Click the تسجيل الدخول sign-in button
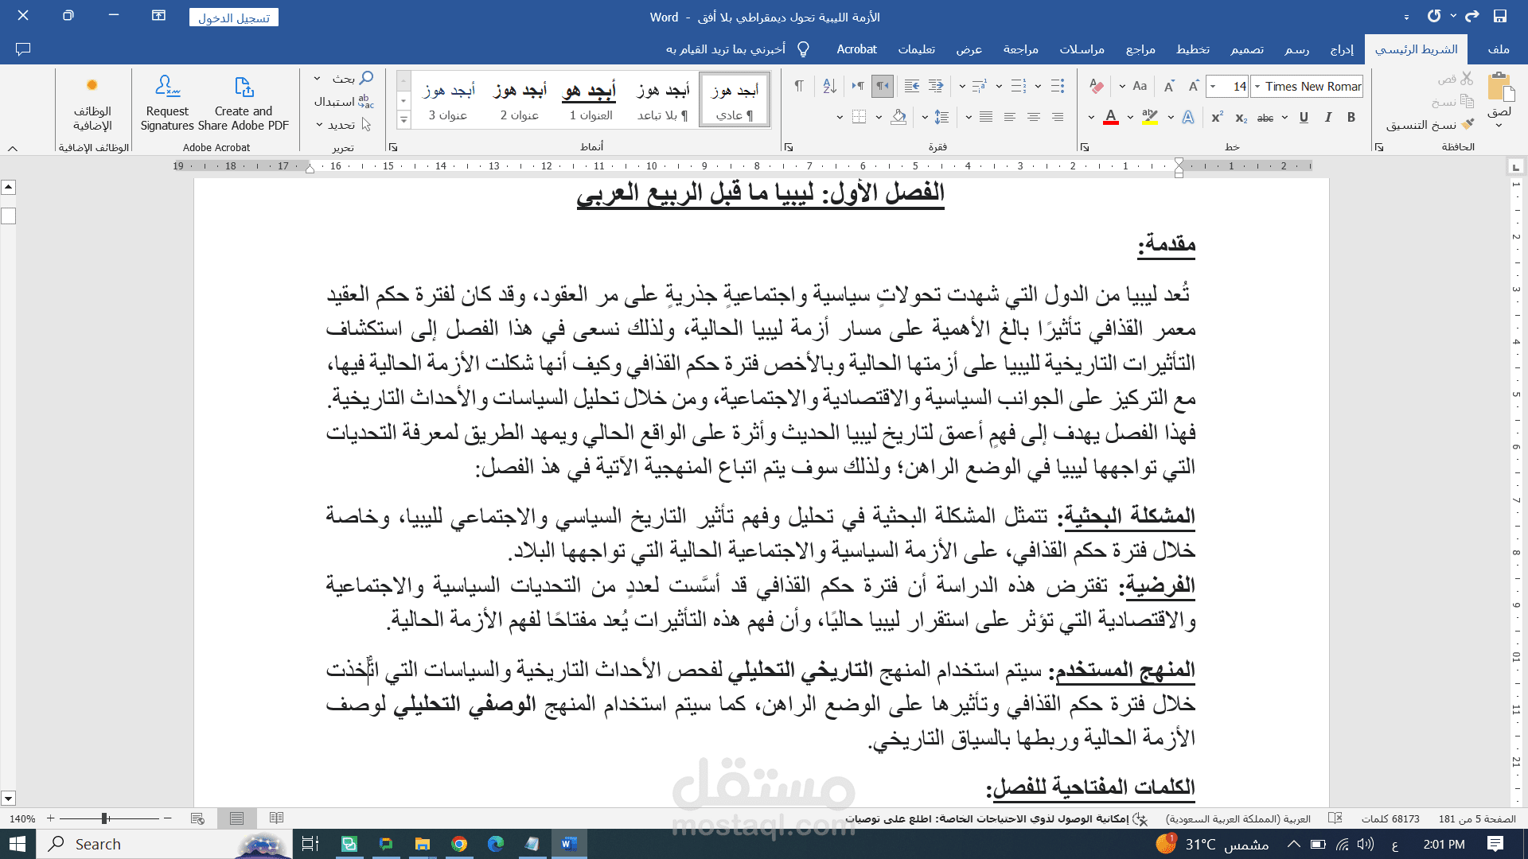The width and height of the screenshot is (1528, 859). tap(234, 17)
